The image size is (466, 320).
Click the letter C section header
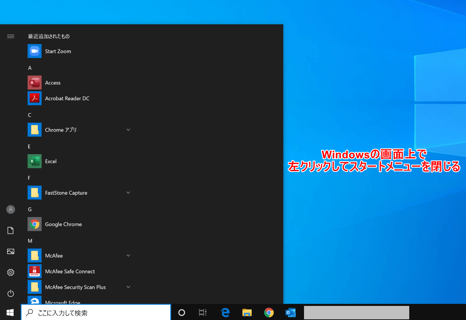click(x=30, y=115)
